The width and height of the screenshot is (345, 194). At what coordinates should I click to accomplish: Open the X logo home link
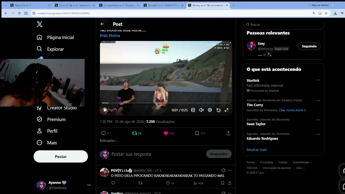pos(40,24)
